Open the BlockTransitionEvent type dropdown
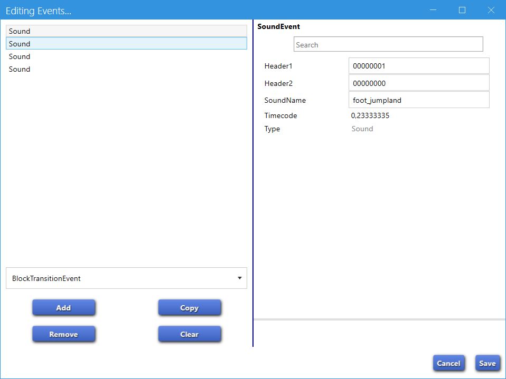This screenshot has width=506, height=379. [127, 278]
